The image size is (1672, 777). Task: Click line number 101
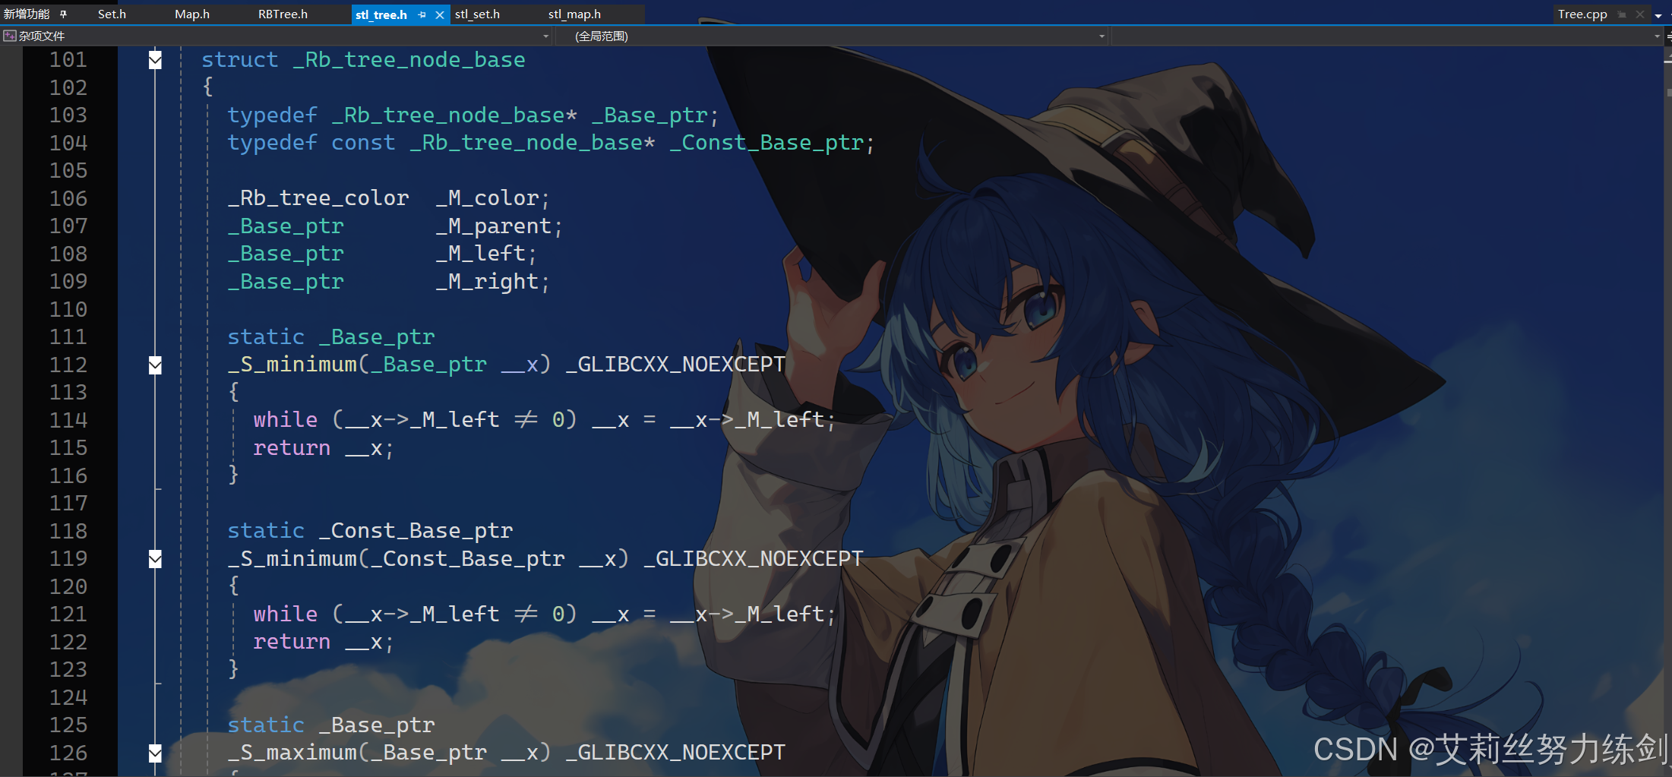68,60
